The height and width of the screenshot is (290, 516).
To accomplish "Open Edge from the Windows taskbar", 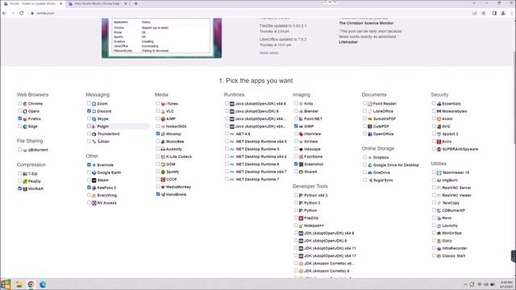I will 43,284.
